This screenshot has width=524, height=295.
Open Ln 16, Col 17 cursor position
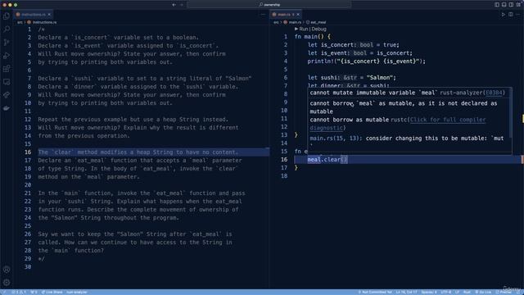(x=406, y=292)
